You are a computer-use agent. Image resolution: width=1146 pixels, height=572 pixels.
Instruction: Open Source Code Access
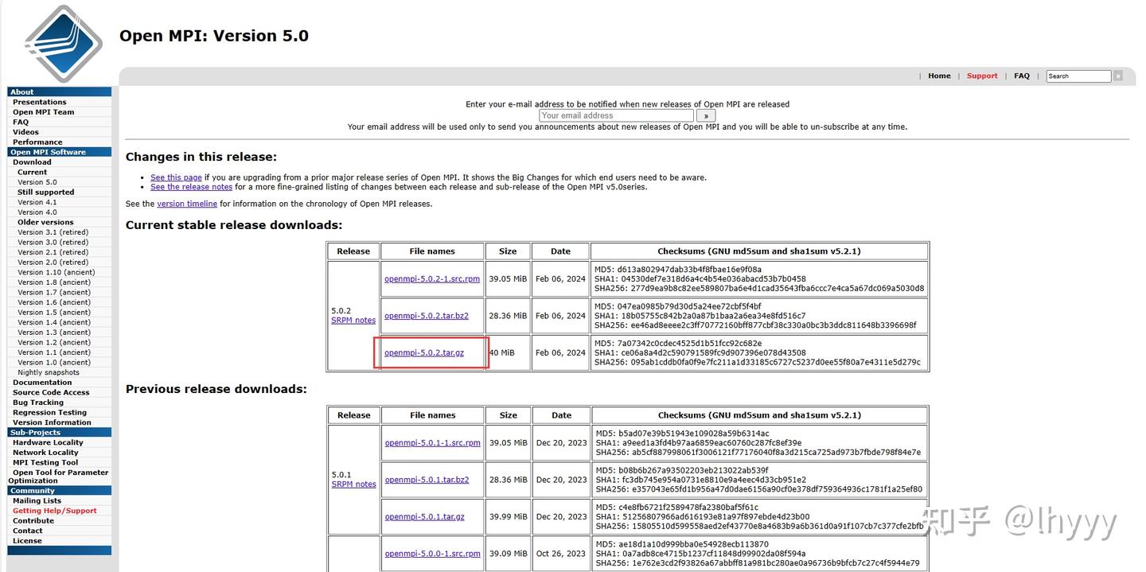[x=51, y=392]
